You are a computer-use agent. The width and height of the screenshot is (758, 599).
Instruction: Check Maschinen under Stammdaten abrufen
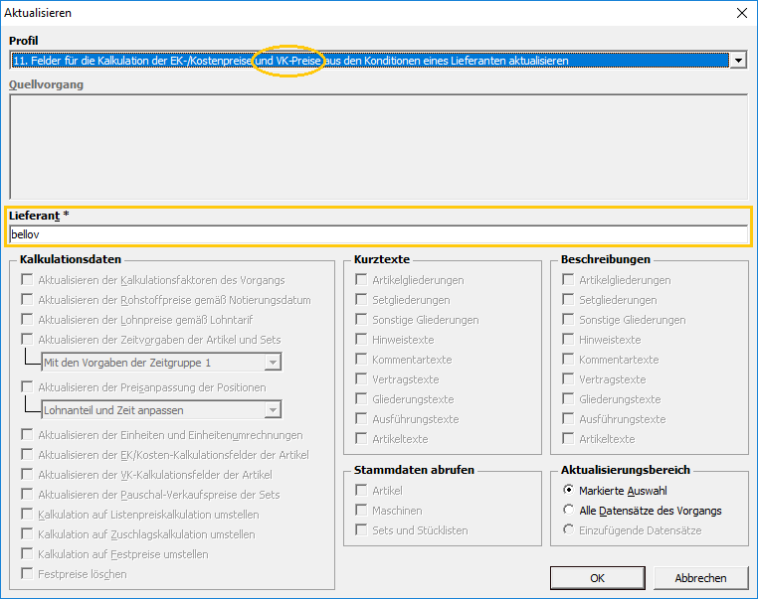click(361, 511)
